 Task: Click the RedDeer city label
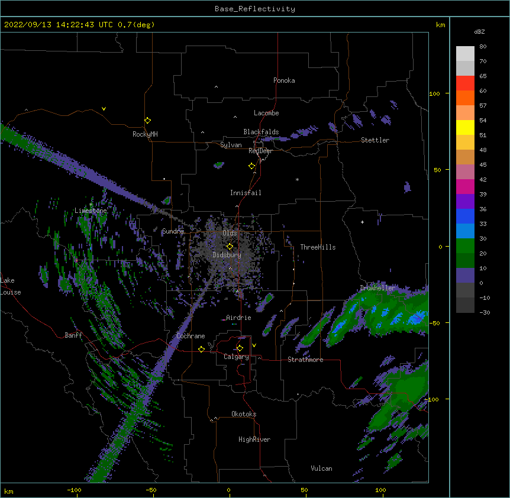pyautogui.click(x=260, y=151)
